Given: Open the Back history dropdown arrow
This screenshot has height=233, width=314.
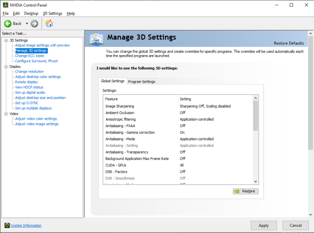Looking at the screenshot, I should (x=27, y=24).
